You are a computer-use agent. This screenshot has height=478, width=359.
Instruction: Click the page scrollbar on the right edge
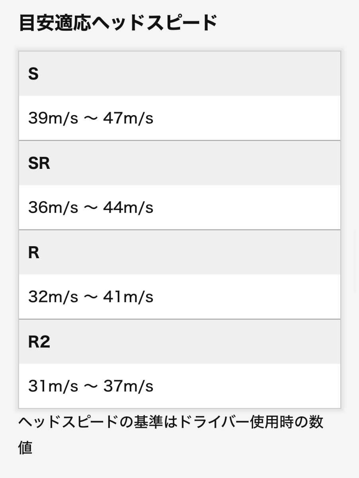356,261
